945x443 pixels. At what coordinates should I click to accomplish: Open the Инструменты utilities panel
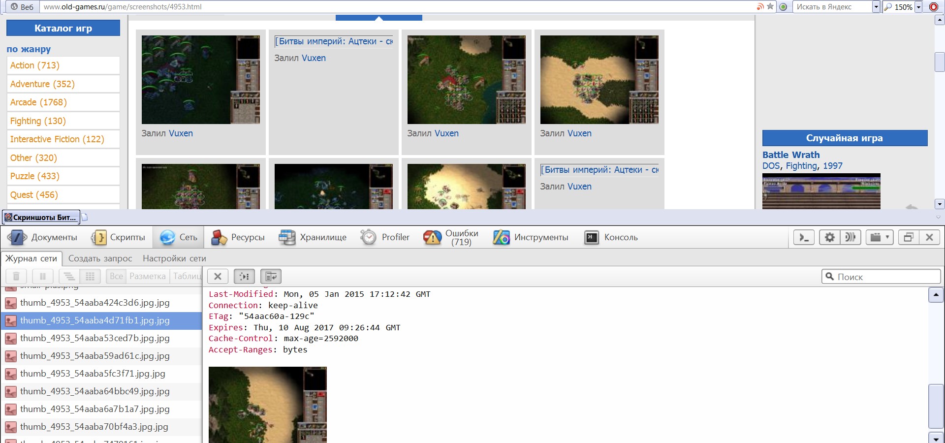[531, 237]
